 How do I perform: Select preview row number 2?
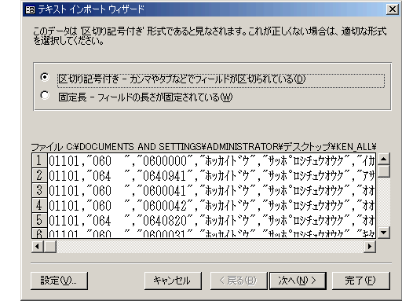[x=39, y=175]
